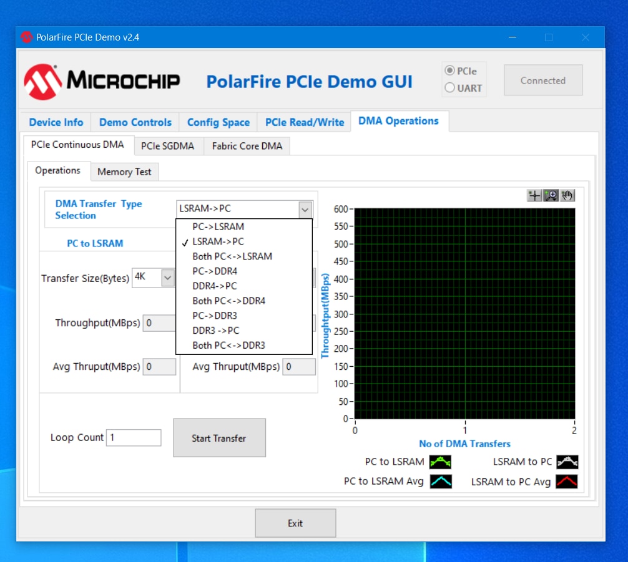Switch to the Fabric Core DMA subtab
This screenshot has height=562, width=628.
[x=247, y=146]
